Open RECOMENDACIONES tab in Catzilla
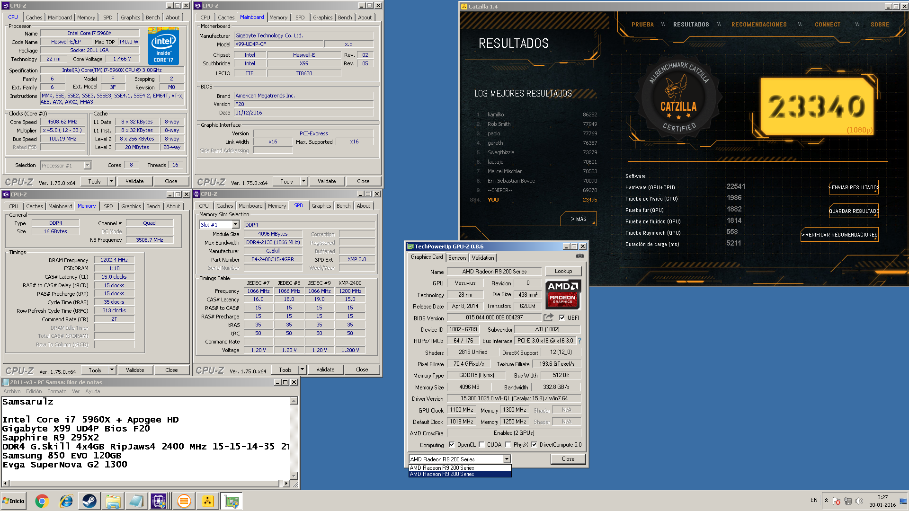 pos(759,25)
